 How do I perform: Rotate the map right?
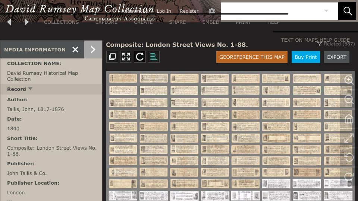(x=349, y=176)
